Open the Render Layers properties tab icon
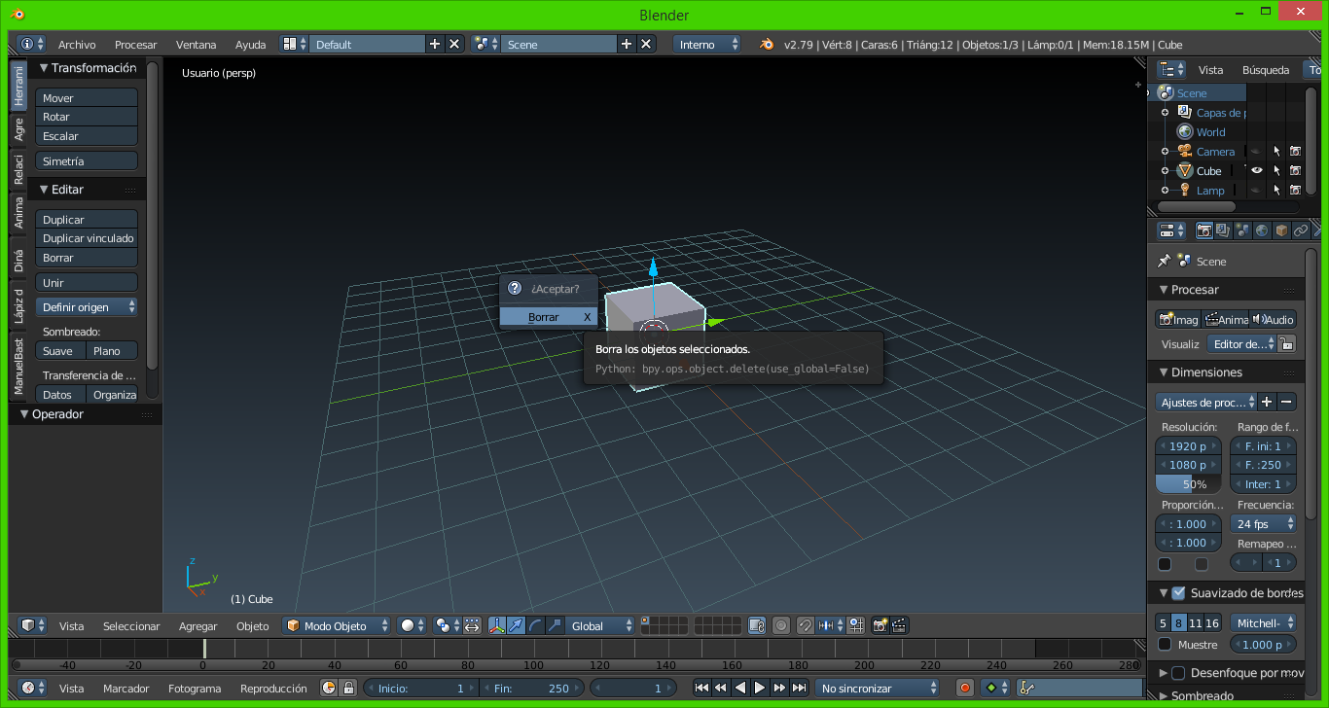The image size is (1329, 708). point(1224,231)
